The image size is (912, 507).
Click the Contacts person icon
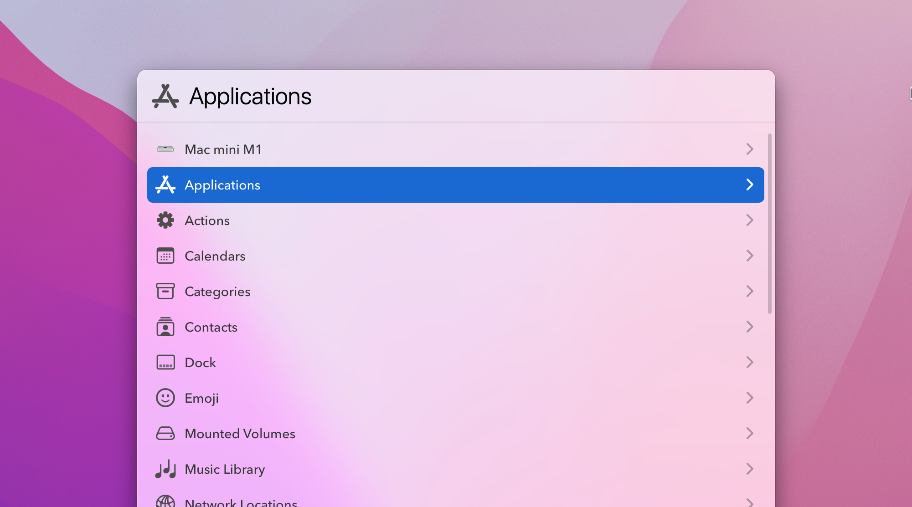click(165, 327)
